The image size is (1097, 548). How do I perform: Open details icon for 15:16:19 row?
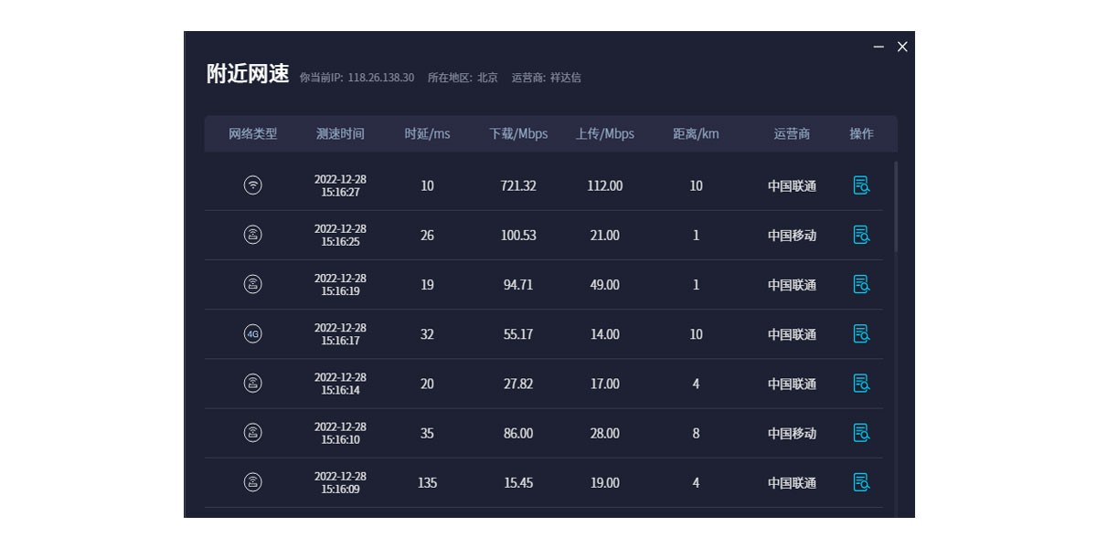(861, 284)
